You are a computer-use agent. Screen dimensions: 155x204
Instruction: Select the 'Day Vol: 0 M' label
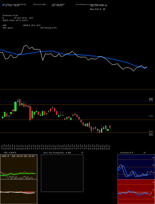97,9
